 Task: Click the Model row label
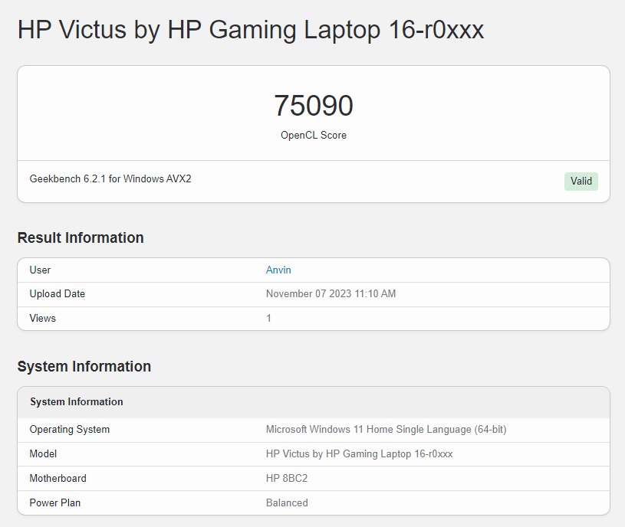44,454
